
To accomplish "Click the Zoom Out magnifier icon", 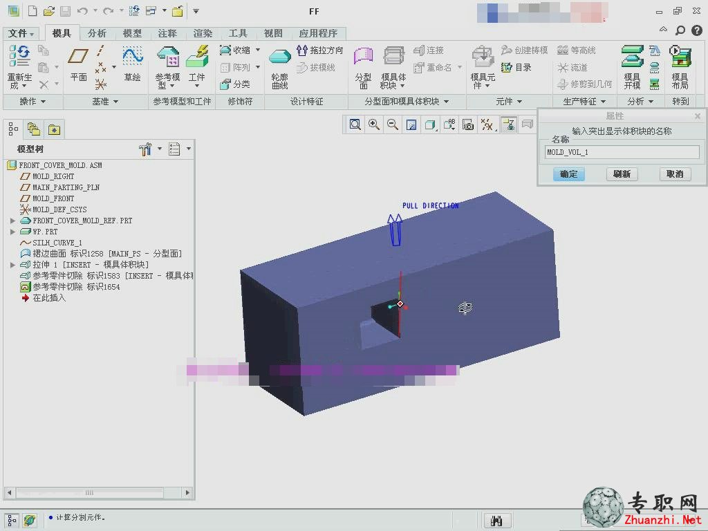I will click(x=393, y=124).
